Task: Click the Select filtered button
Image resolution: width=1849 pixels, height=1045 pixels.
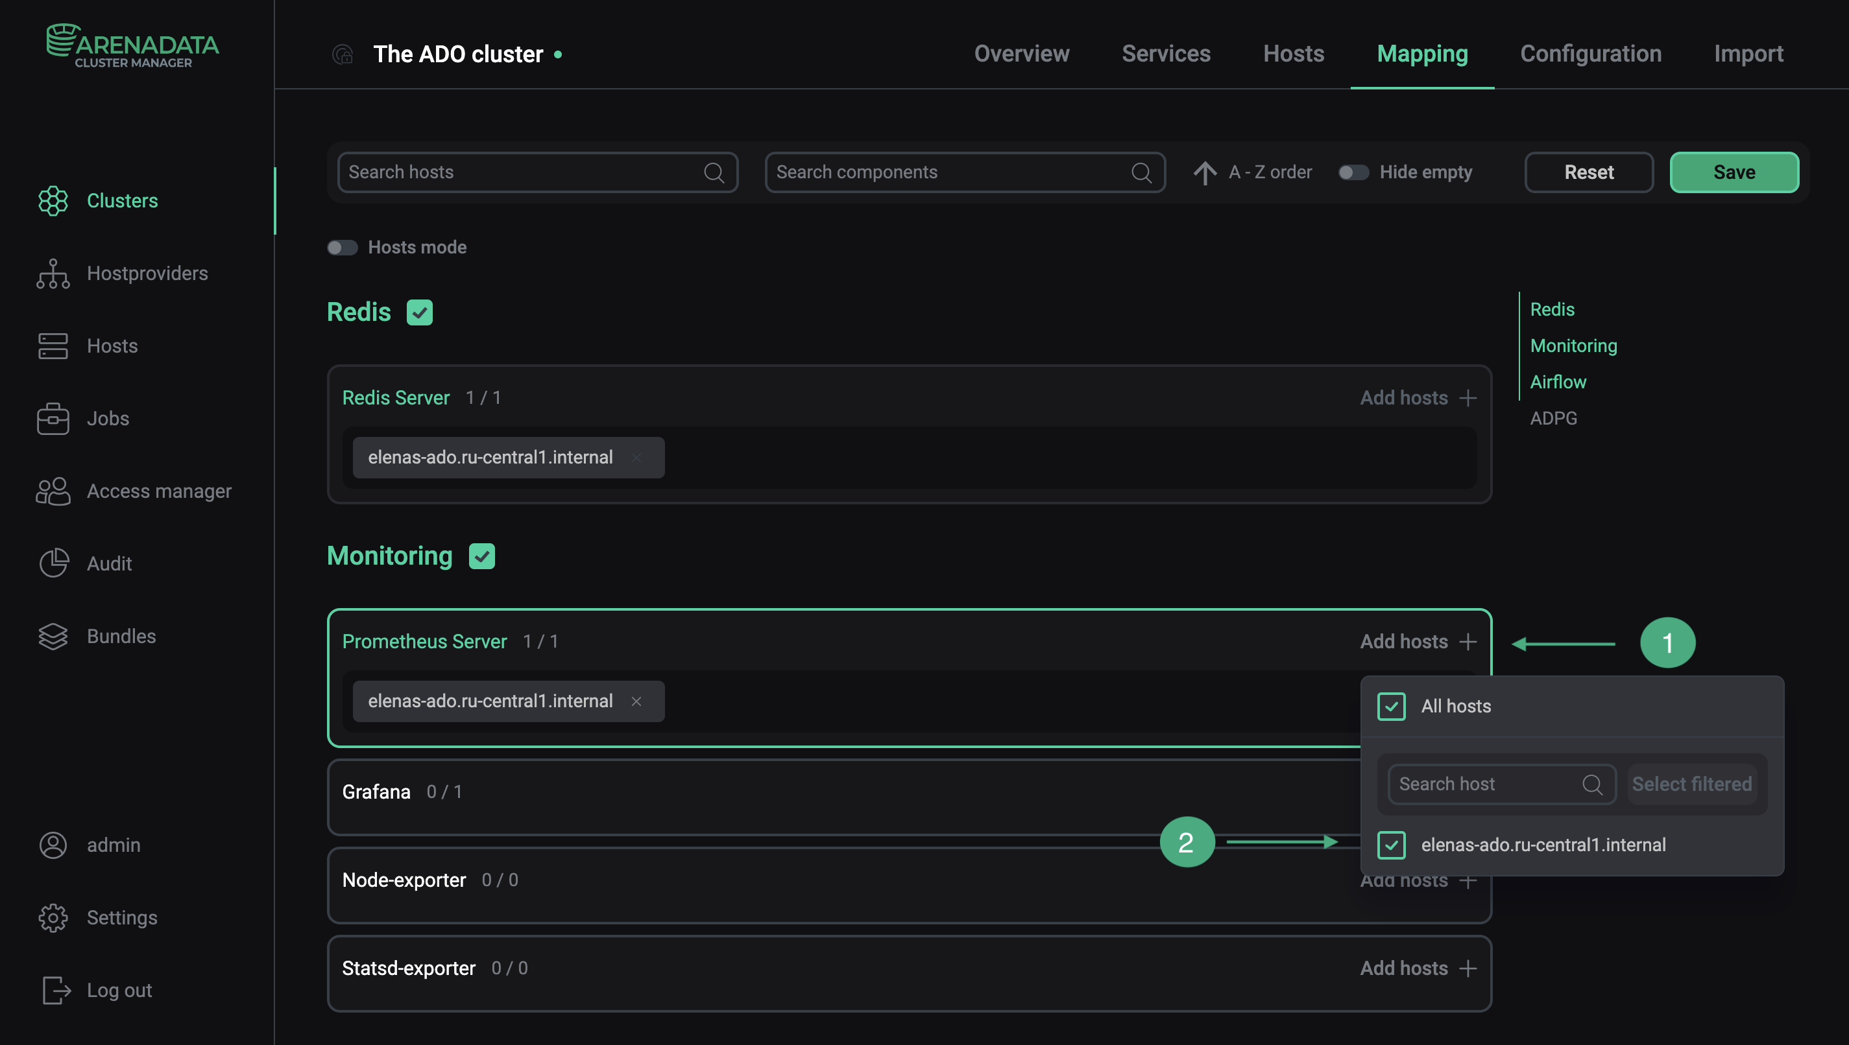Action: (x=1692, y=784)
